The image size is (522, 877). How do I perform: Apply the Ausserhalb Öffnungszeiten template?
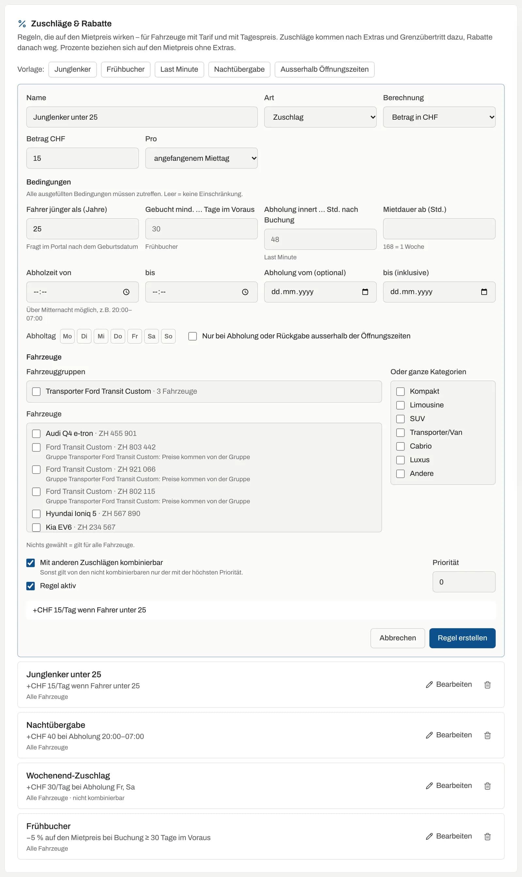click(324, 69)
